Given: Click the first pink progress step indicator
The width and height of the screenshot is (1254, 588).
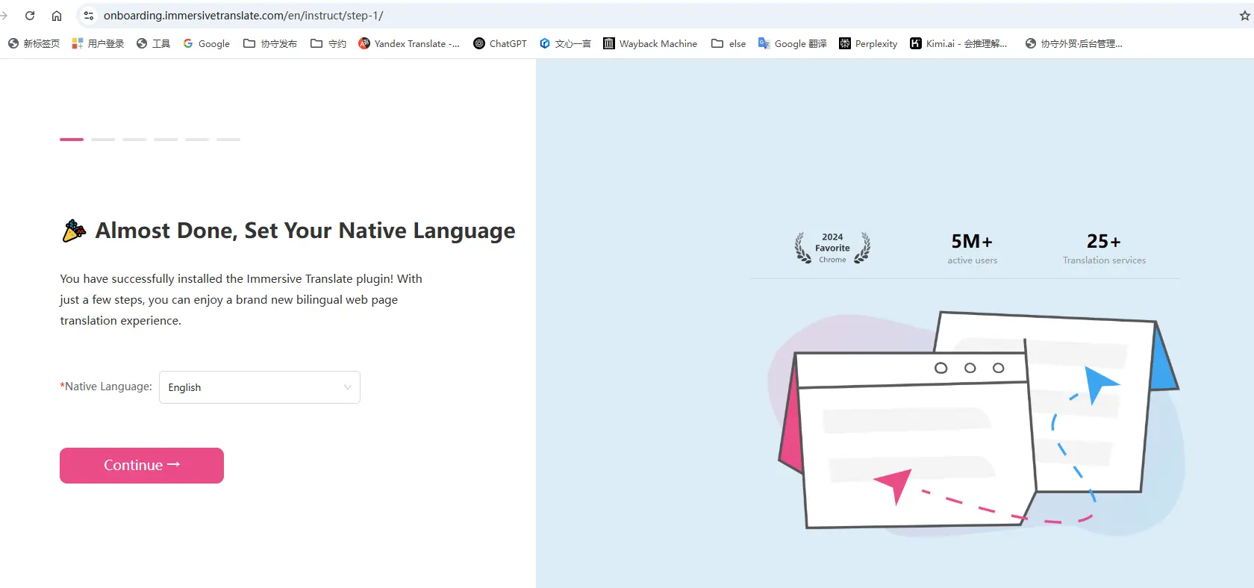Looking at the screenshot, I should [72, 140].
